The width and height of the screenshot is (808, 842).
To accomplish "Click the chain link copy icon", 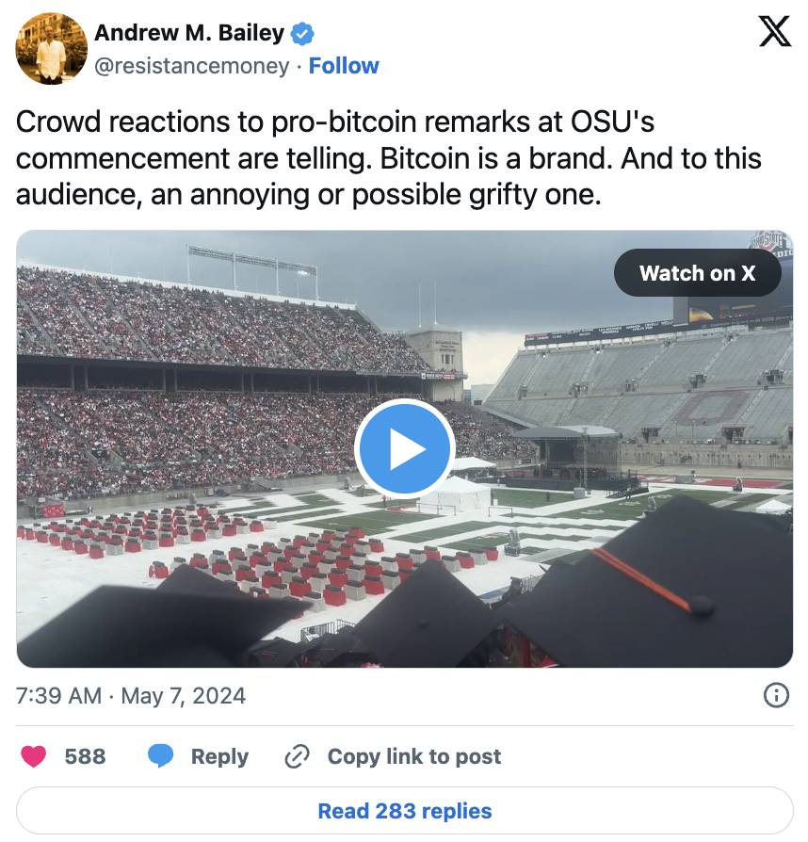I will (298, 756).
